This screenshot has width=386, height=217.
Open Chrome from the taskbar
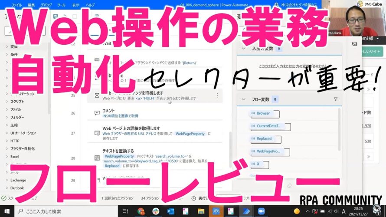[141, 211]
